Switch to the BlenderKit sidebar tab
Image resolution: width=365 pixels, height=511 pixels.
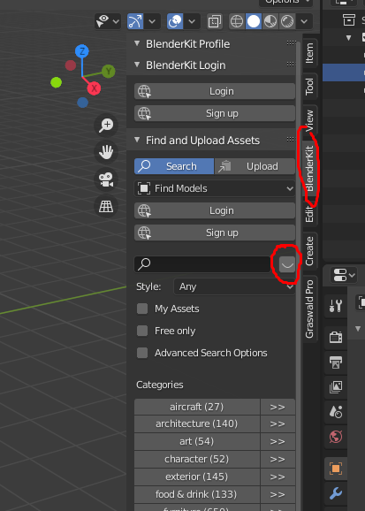point(309,169)
